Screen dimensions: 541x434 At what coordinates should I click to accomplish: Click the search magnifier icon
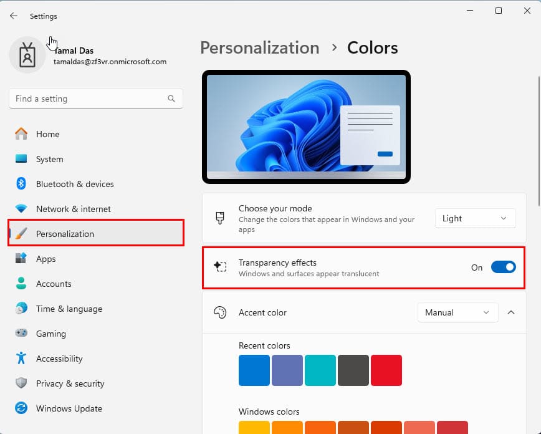[x=171, y=99]
